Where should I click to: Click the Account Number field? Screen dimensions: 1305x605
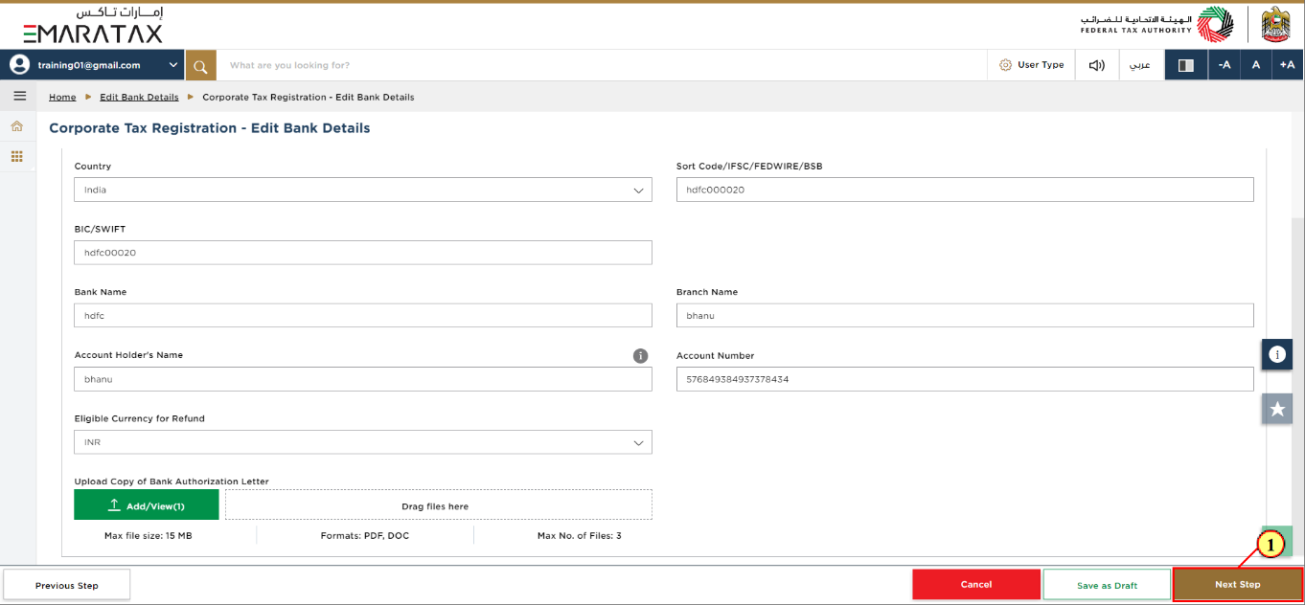point(965,379)
